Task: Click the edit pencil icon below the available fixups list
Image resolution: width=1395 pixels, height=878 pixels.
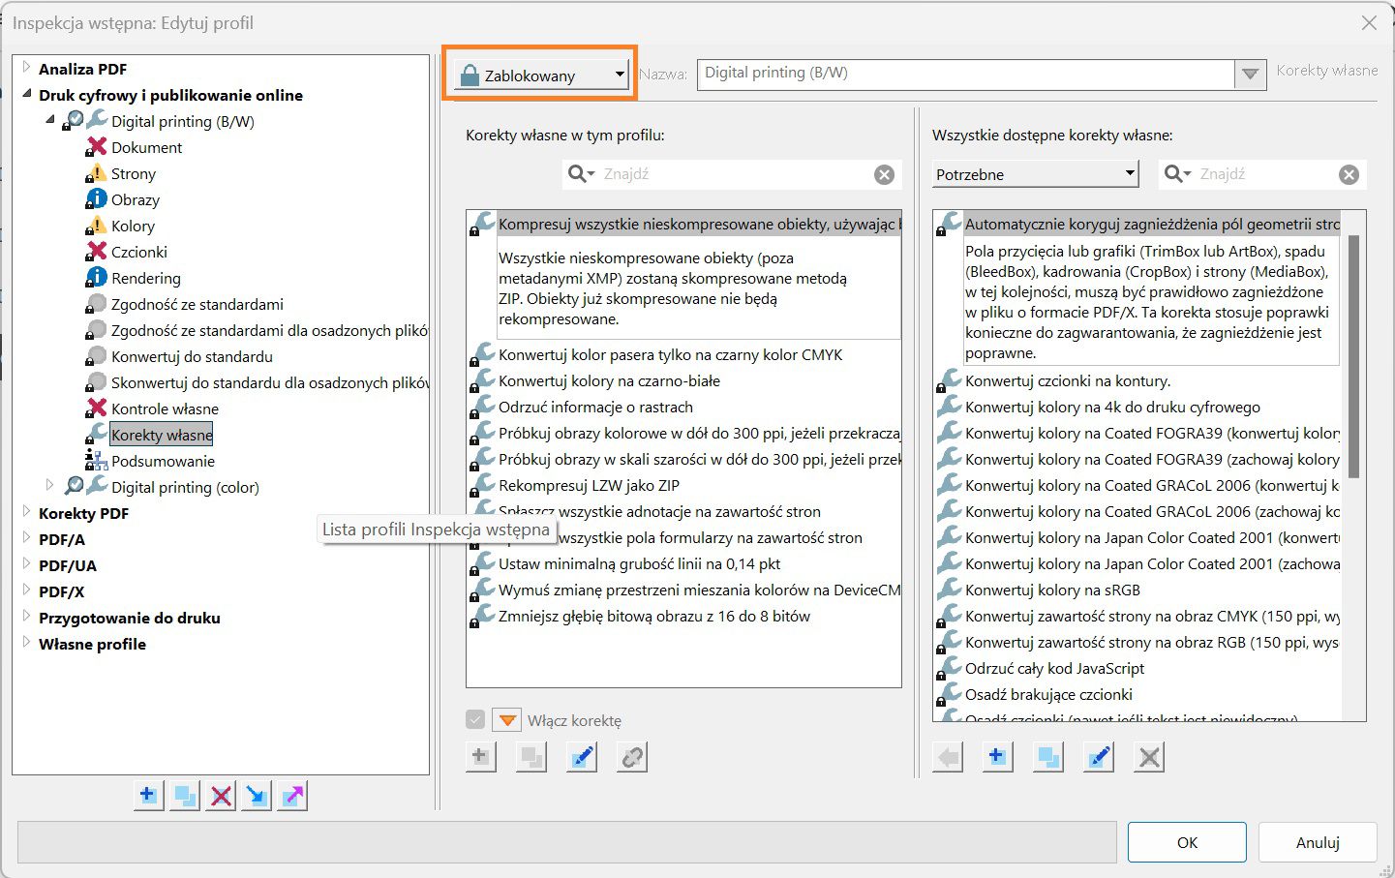Action: click(1099, 756)
